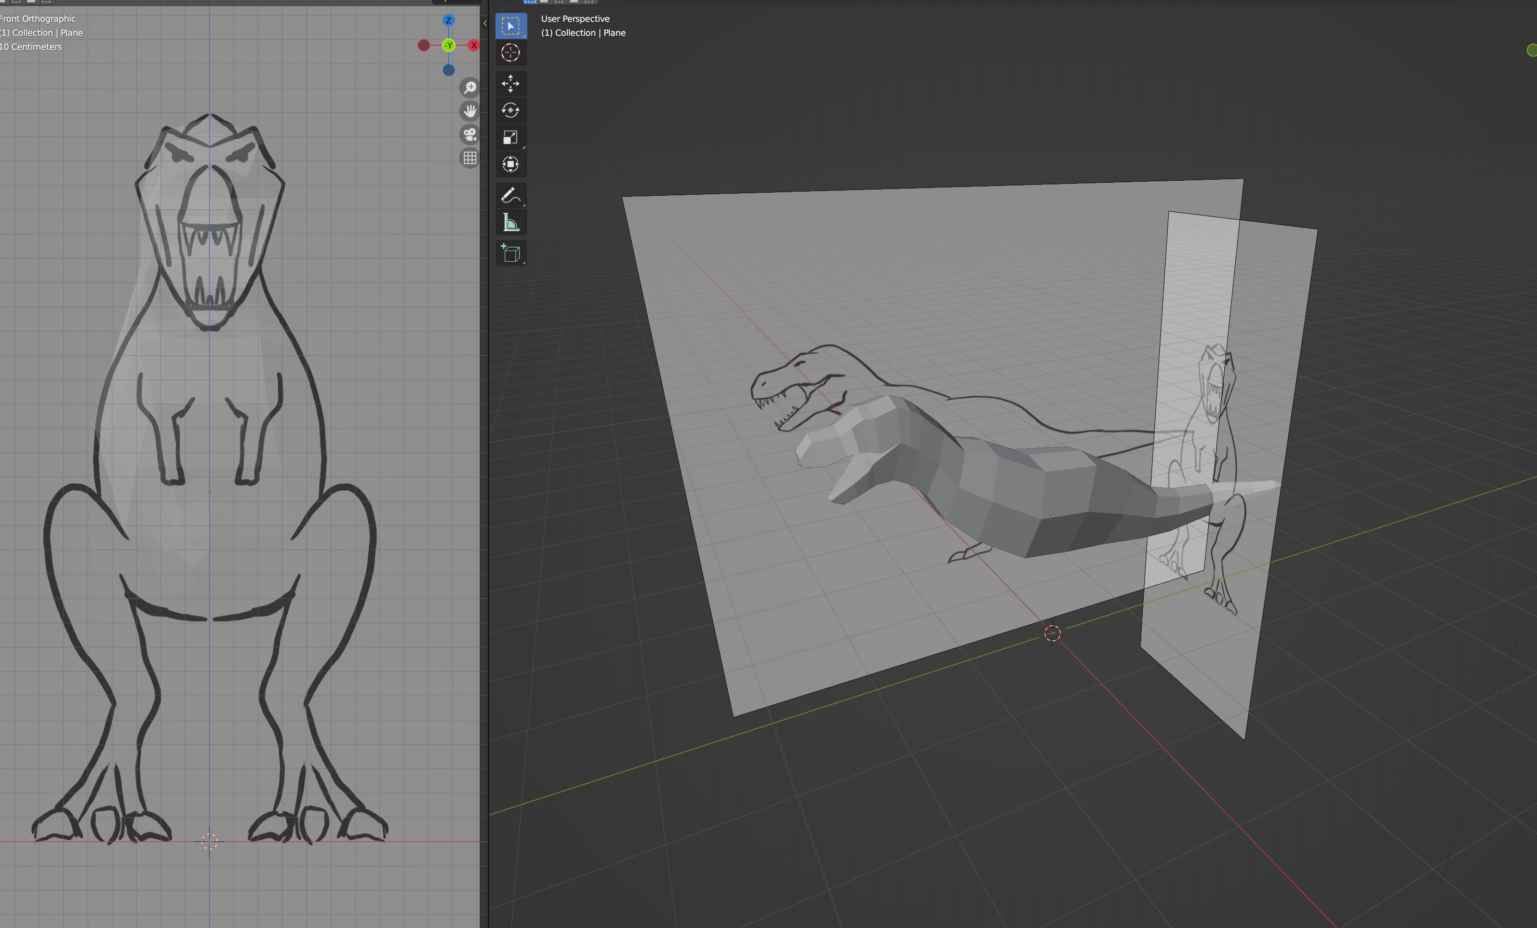Activate the Select Box tool

pos(510,26)
